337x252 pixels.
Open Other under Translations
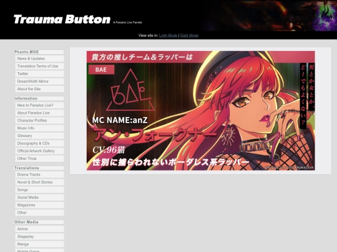pos(39,213)
